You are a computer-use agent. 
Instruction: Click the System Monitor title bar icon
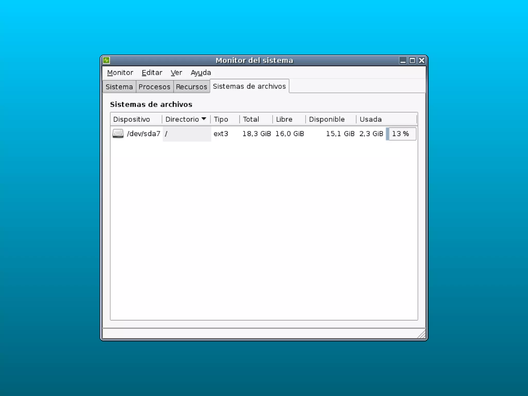pos(106,60)
